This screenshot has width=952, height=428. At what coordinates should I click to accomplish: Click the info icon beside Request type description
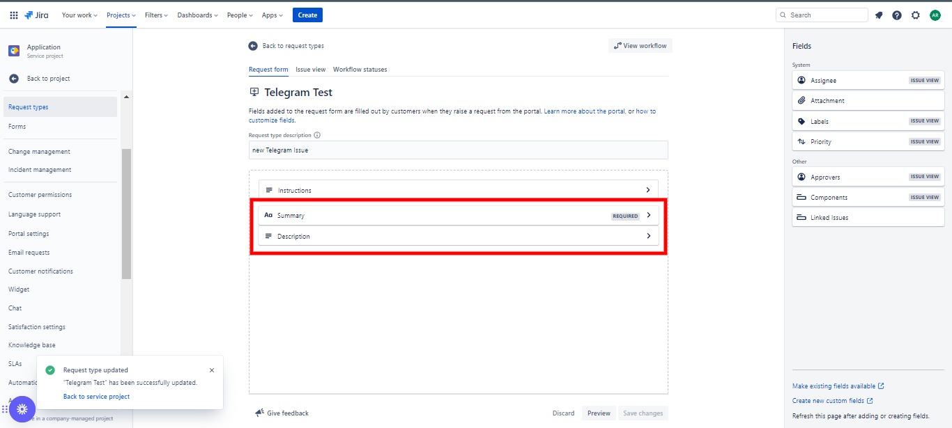pyautogui.click(x=317, y=136)
